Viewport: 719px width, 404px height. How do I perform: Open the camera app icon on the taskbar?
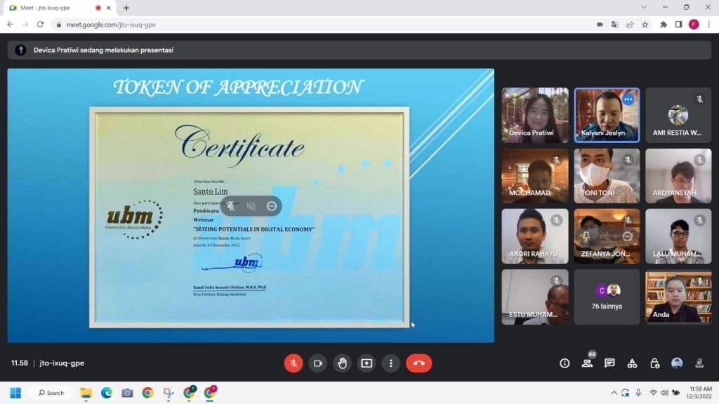(x=127, y=393)
